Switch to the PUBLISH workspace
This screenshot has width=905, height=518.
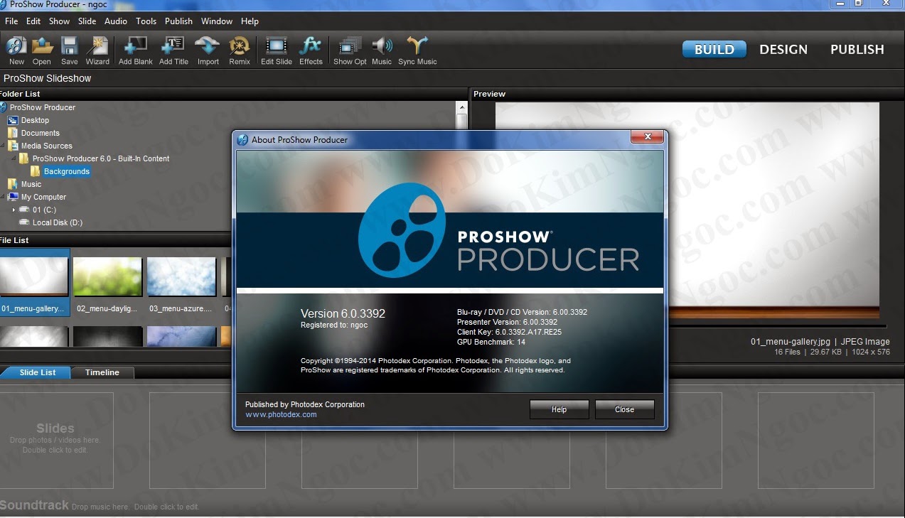pyautogui.click(x=857, y=49)
